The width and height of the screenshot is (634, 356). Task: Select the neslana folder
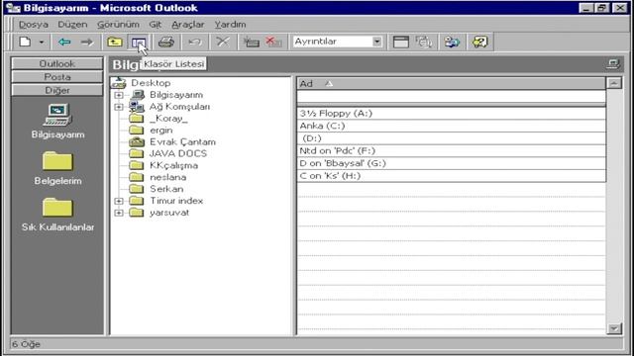[x=167, y=177]
